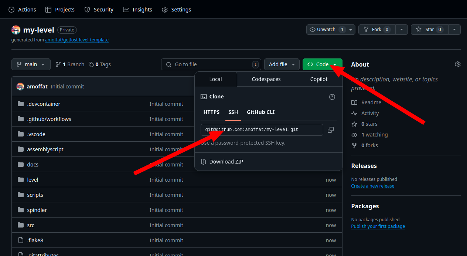Open the spindler folder
This screenshot has height=256, width=467.
37,210
